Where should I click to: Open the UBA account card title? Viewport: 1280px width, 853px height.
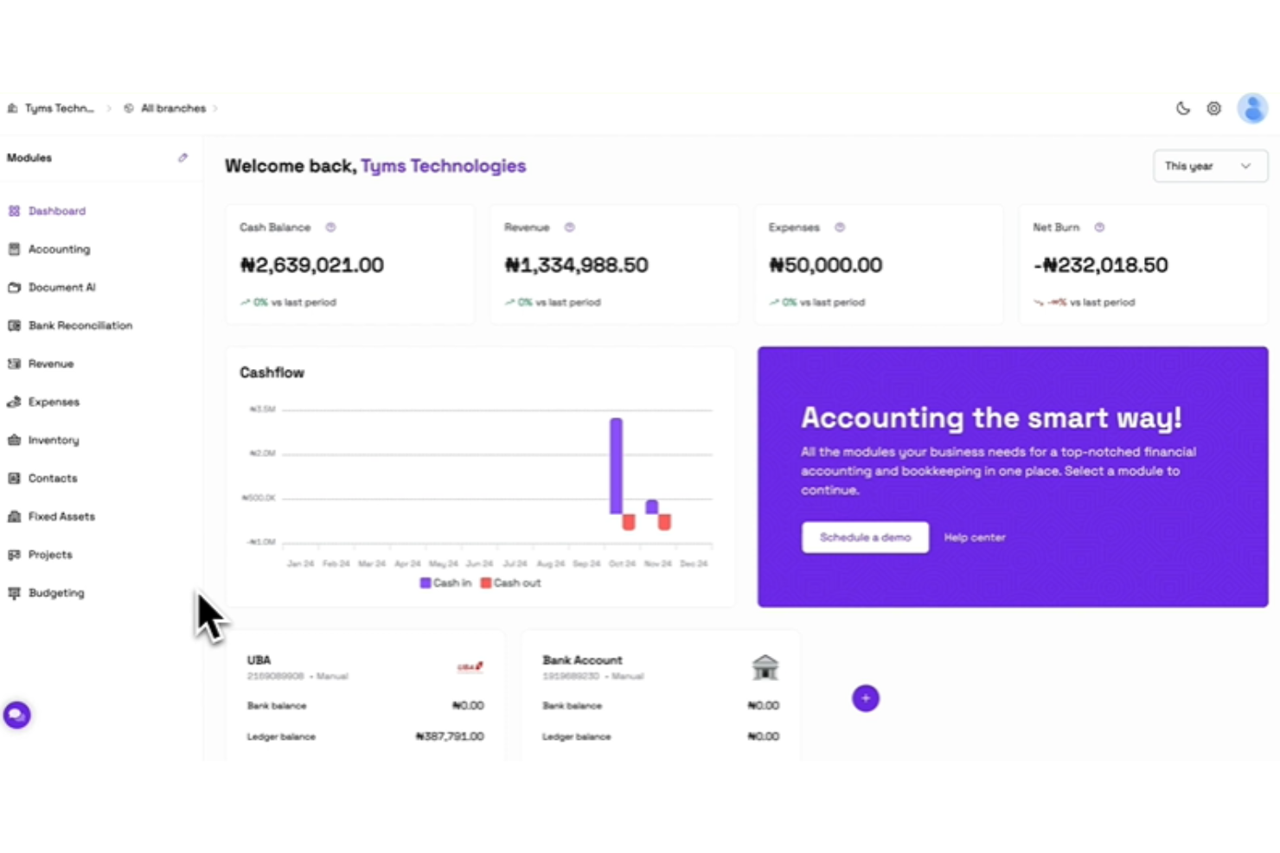(x=259, y=659)
